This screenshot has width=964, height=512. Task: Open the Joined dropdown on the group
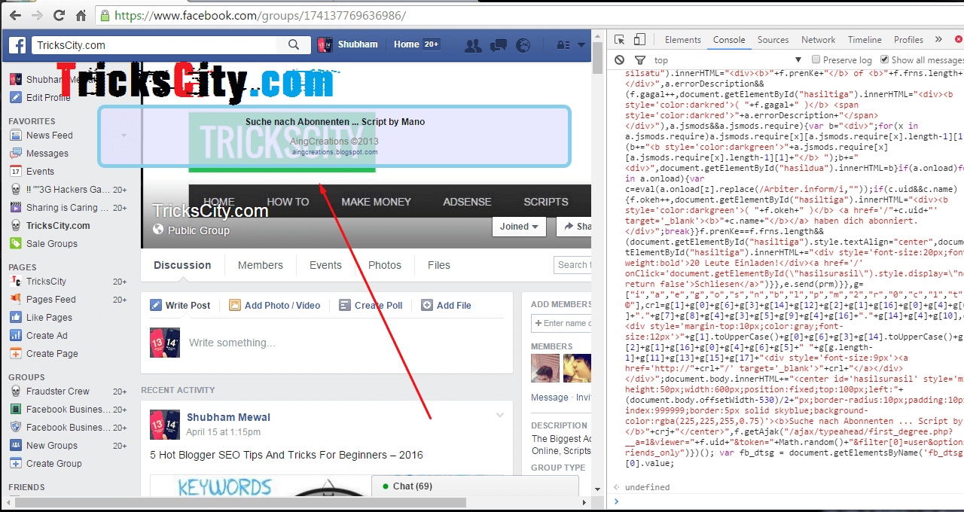[x=519, y=227]
